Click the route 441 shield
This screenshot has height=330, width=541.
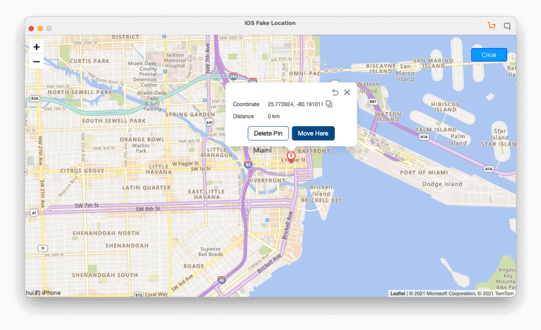pos(209,122)
